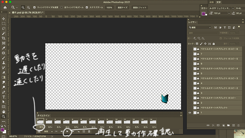Select the Brush tool

3,58
